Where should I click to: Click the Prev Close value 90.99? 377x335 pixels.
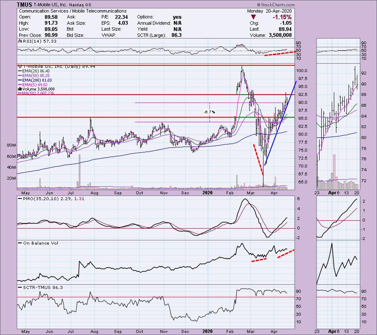click(51, 35)
